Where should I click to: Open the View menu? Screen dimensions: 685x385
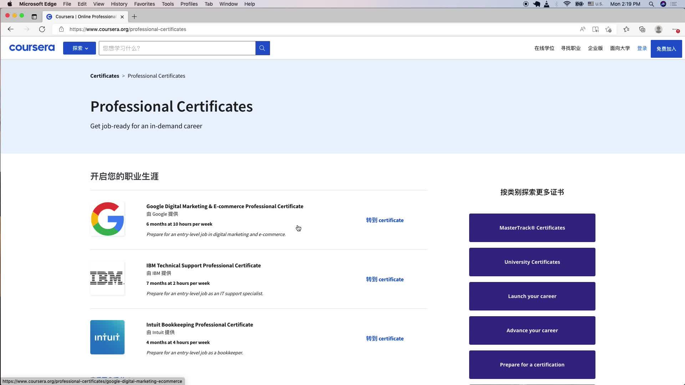click(98, 4)
